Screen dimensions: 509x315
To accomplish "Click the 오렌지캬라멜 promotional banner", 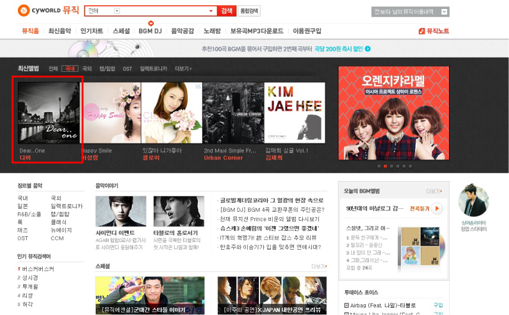I will coord(394,113).
